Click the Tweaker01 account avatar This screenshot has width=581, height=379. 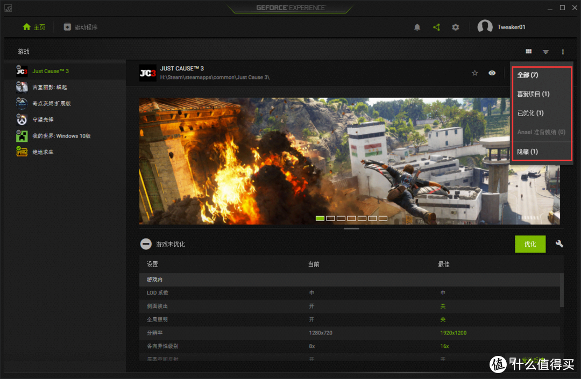tap(485, 27)
